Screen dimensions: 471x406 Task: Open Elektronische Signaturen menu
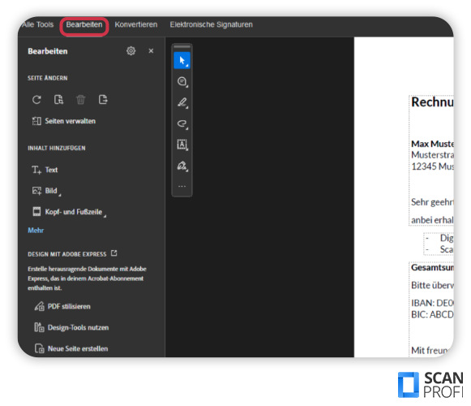point(211,24)
